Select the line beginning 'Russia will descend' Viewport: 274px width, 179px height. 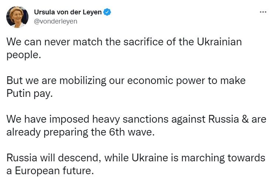pyautogui.click(x=136, y=158)
